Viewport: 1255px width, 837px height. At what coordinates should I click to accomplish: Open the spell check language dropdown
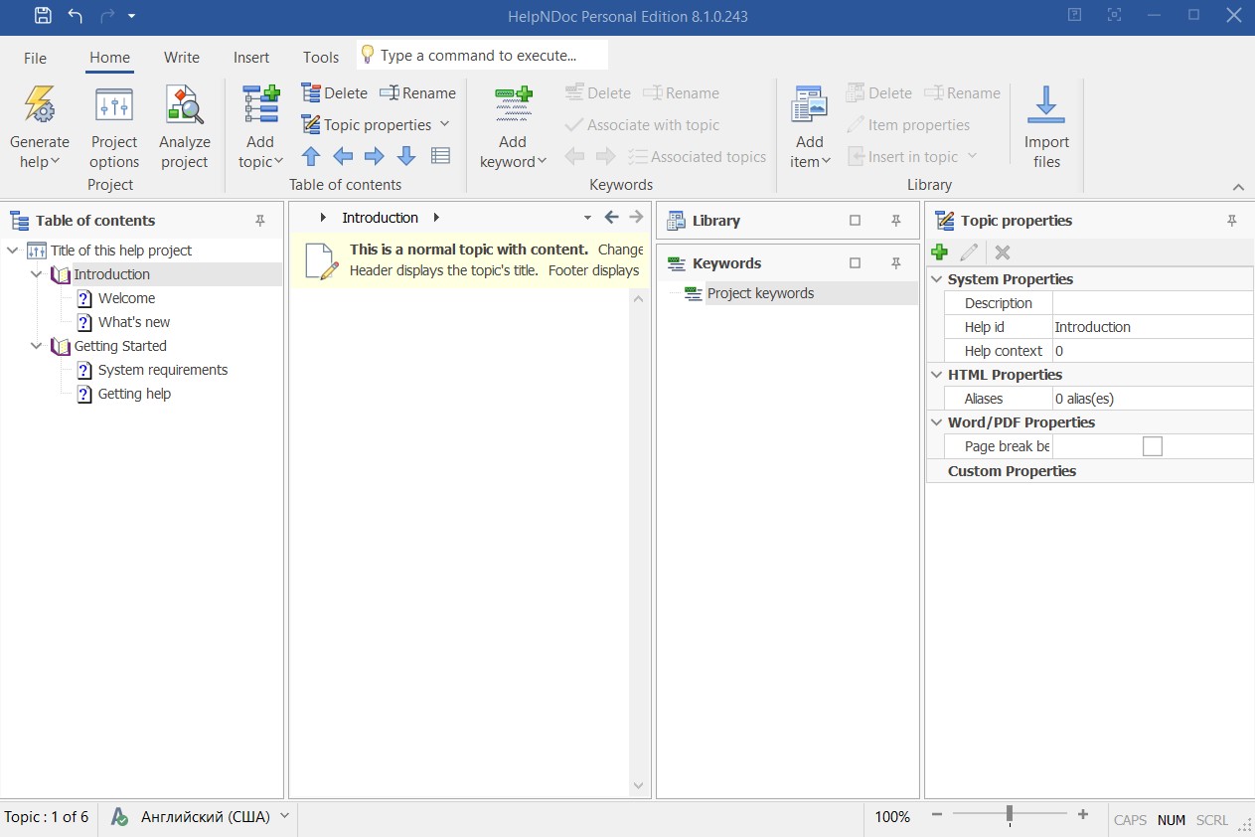click(285, 816)
